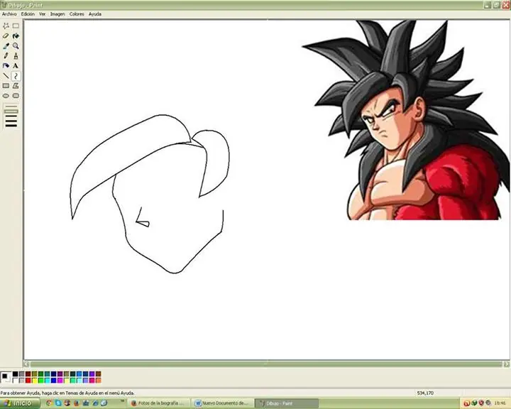Pick the Airbrush spray tool

coord(6,66)
